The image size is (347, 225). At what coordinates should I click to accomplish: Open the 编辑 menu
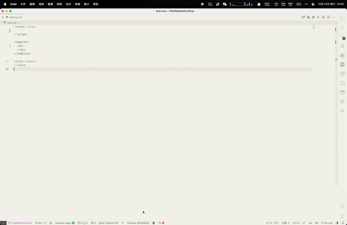pos(32,4)
